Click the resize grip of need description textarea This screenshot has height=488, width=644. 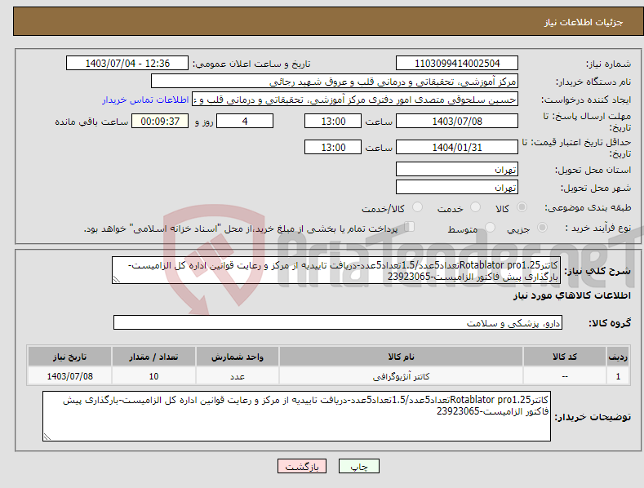point(117,279)
